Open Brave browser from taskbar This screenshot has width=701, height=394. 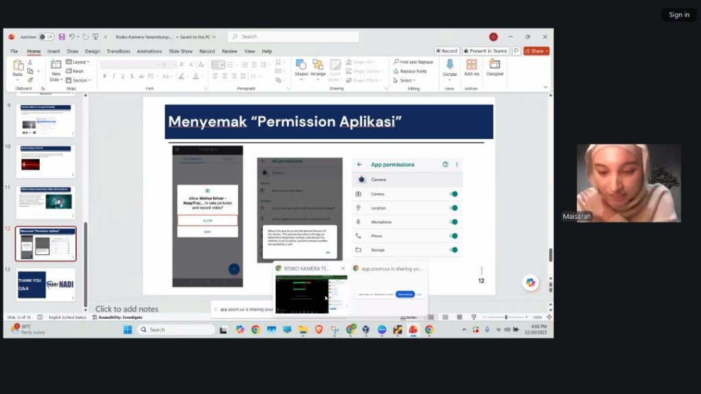point(318,330)
